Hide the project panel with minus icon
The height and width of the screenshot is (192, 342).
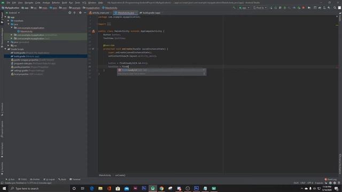[85, 13]
